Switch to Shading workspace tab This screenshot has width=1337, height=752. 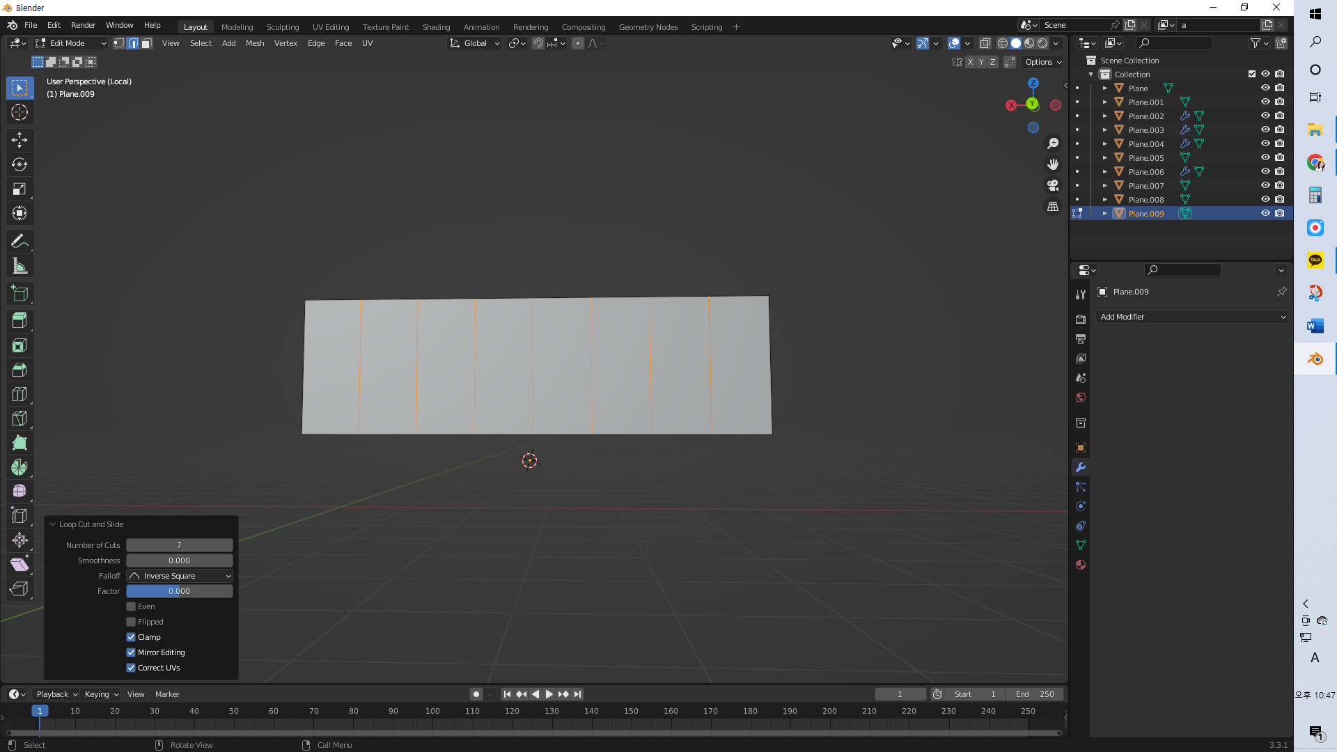tap(436, 27)
